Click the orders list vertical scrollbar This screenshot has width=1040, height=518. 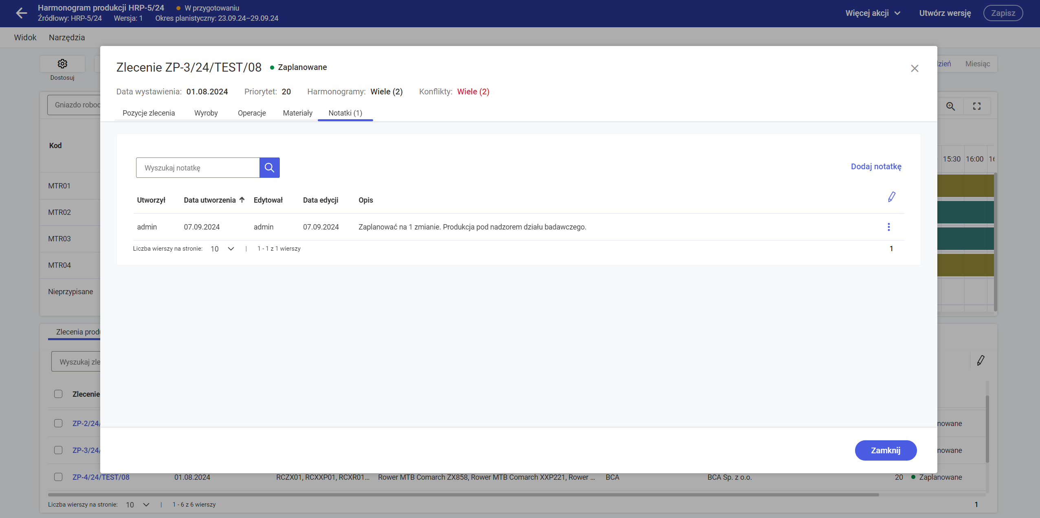[x=987, y=429]
